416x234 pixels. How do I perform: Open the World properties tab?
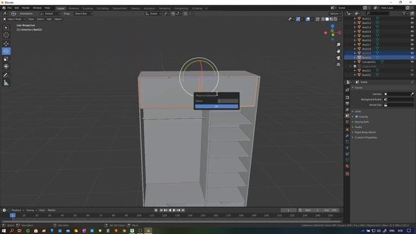(x=347, y=122)
